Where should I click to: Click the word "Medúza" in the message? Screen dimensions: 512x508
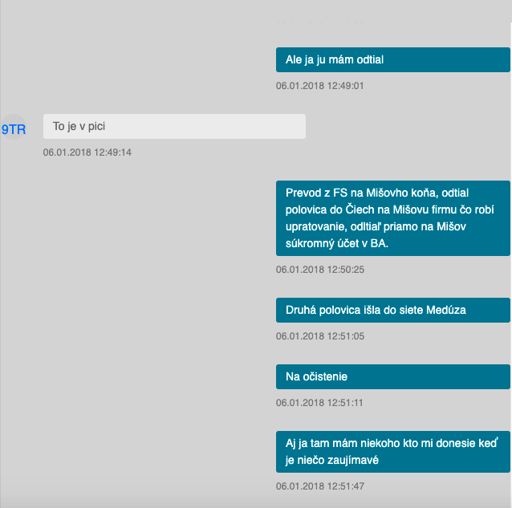pyautogui.click(x=449, y=310)
